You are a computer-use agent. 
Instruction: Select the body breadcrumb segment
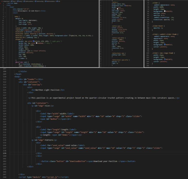tap(20, 1)
